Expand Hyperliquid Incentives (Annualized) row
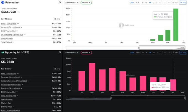 click(22, 85)
